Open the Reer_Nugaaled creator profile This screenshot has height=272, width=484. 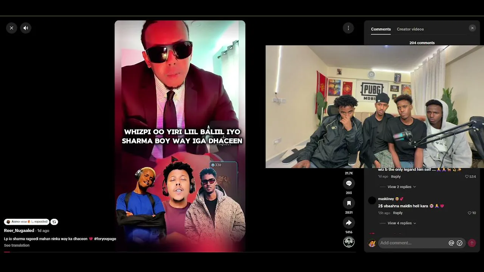(x=19, y=230)
